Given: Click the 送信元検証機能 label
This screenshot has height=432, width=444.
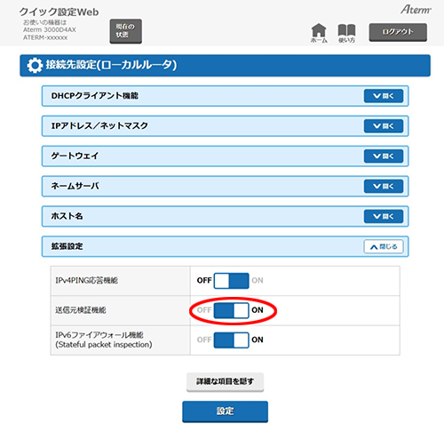Looking at the screenshot, I should [81, 310].
